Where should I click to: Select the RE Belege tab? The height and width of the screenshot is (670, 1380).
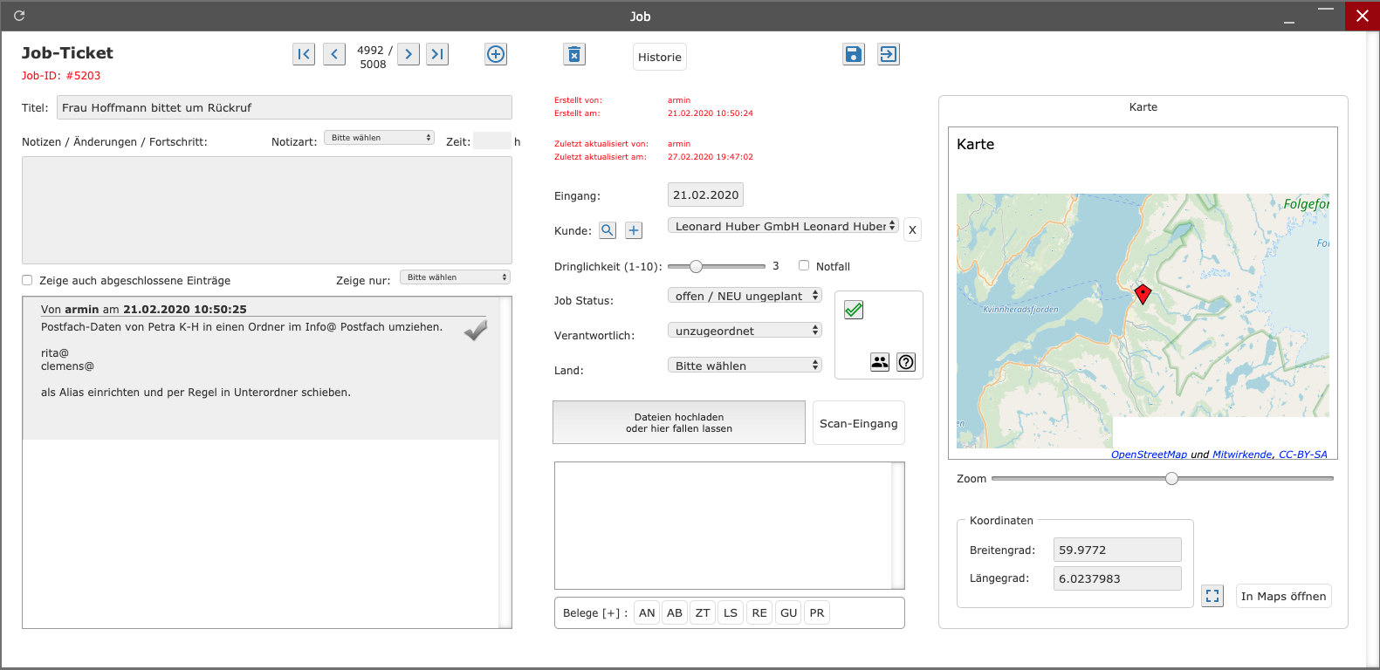[x=759, y=612]
